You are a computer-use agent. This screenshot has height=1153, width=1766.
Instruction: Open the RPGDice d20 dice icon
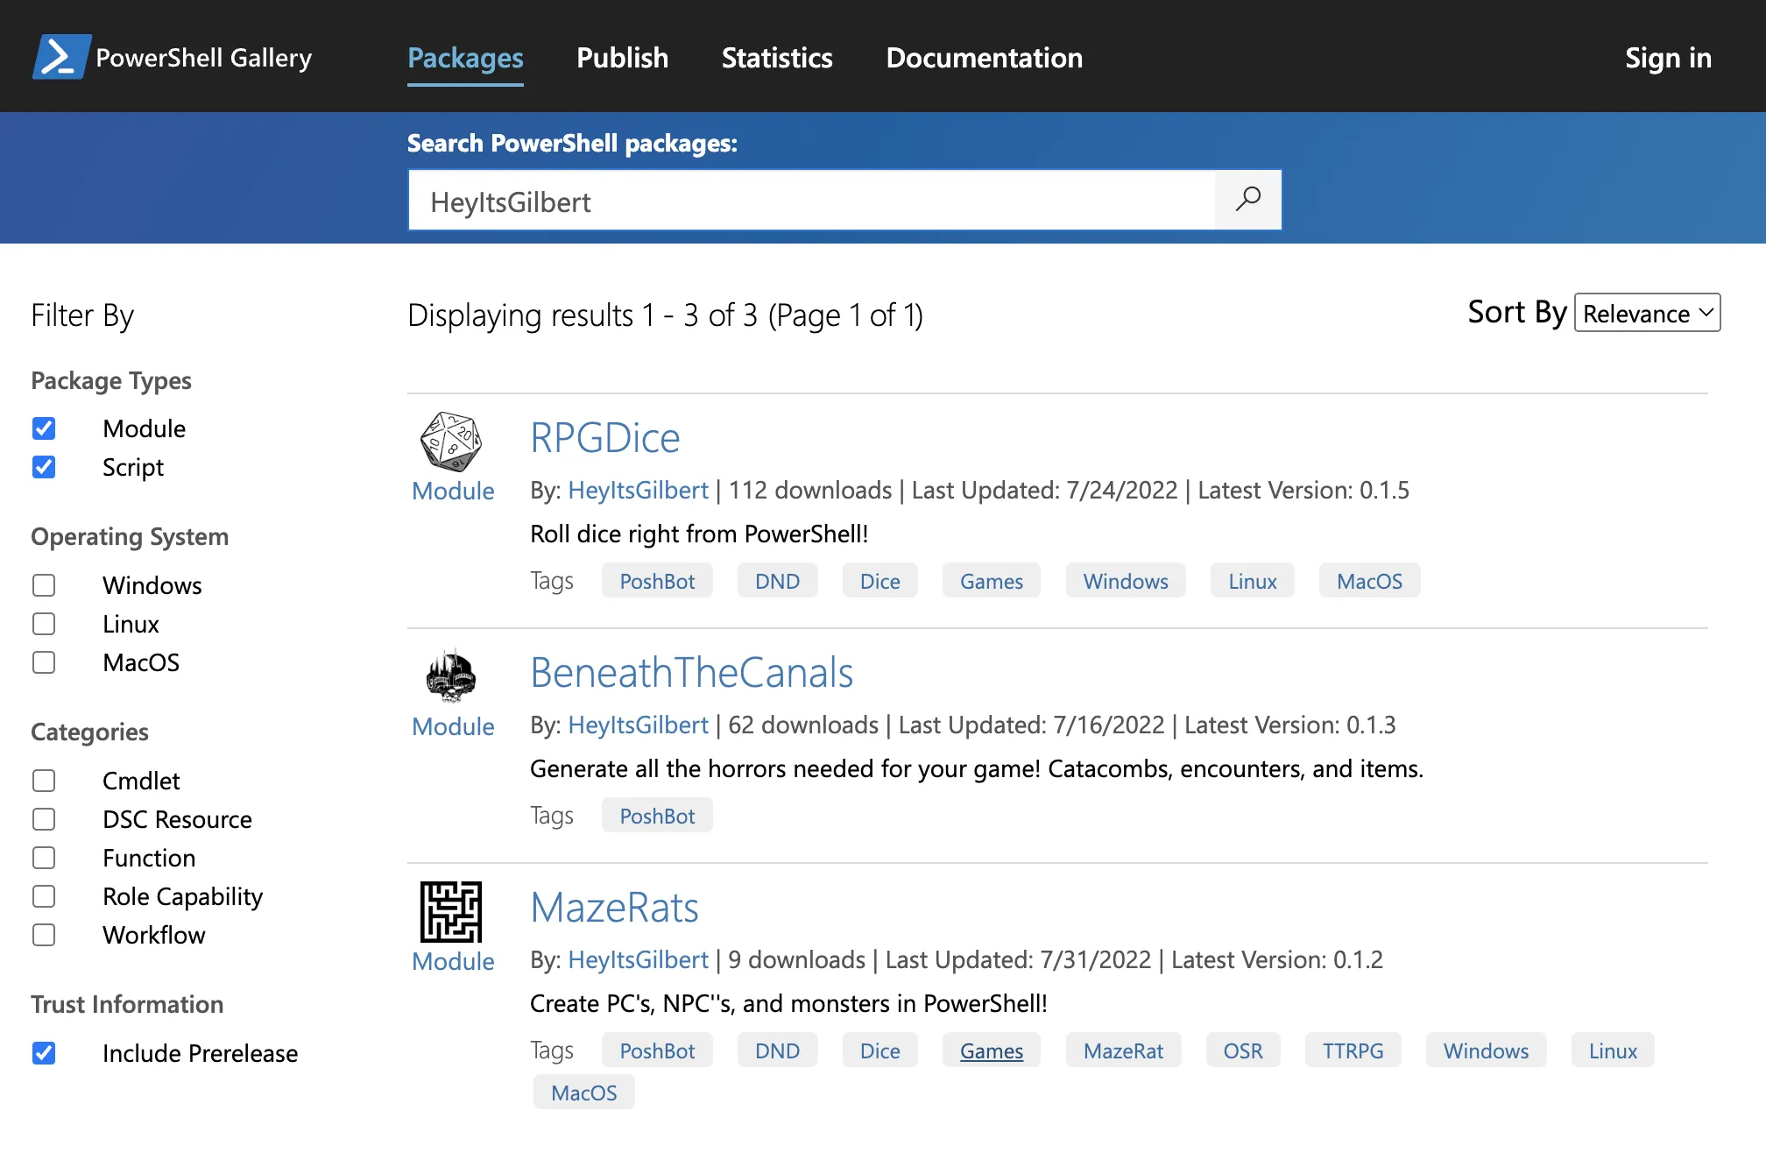(x=451, y=442)
